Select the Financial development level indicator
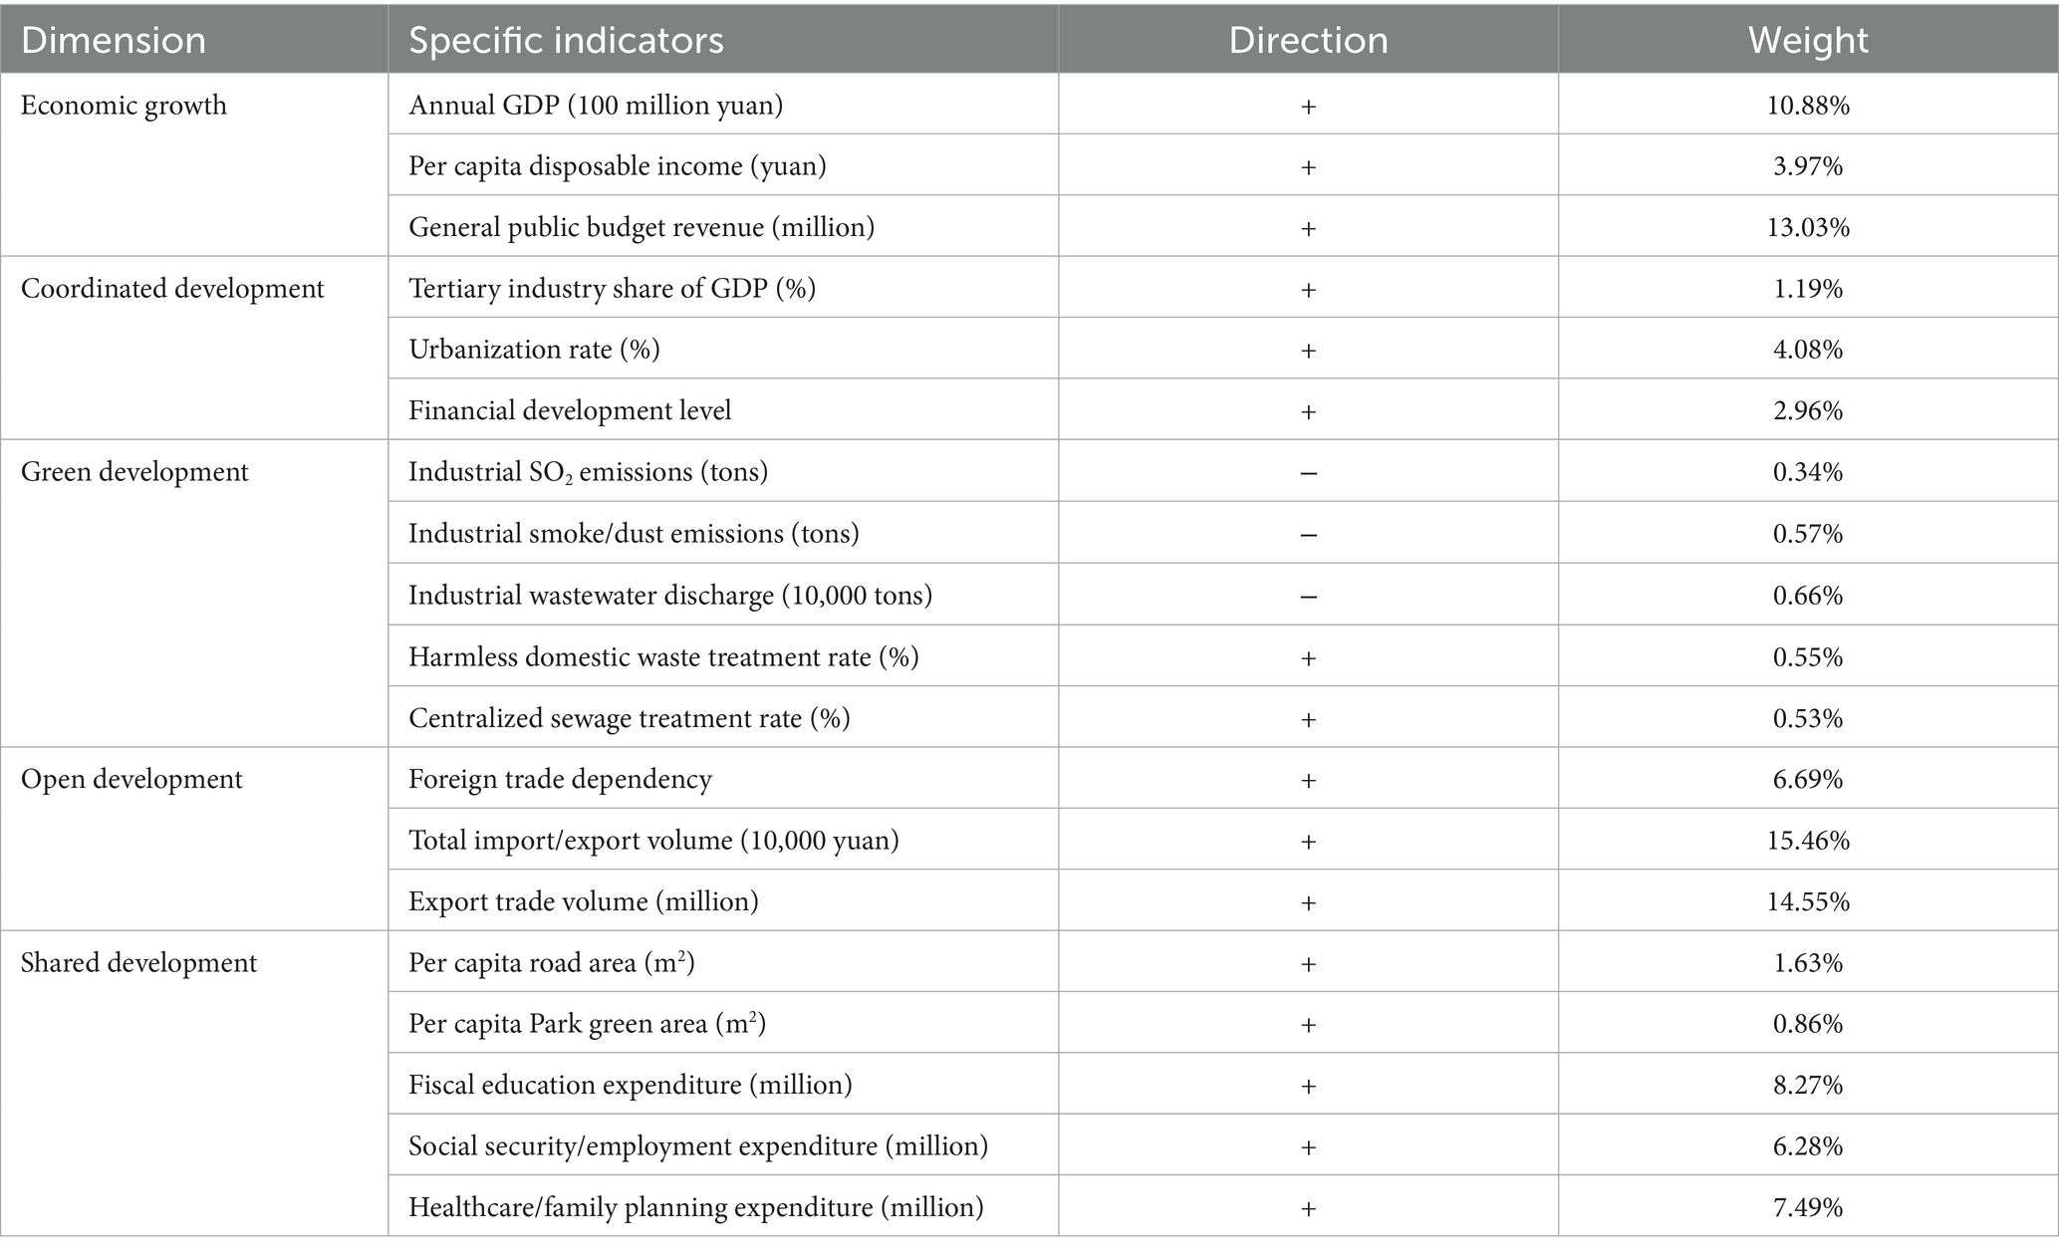The height and width of the screenshot is (1254, 2059). 570,410
